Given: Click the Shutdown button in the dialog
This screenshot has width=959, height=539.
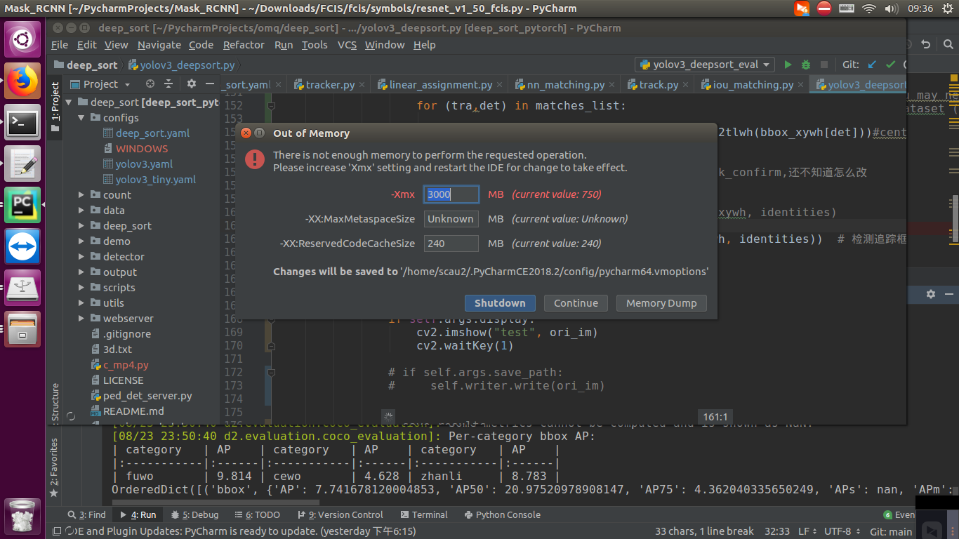Looking at the screenshot, I should coord(500,302).
